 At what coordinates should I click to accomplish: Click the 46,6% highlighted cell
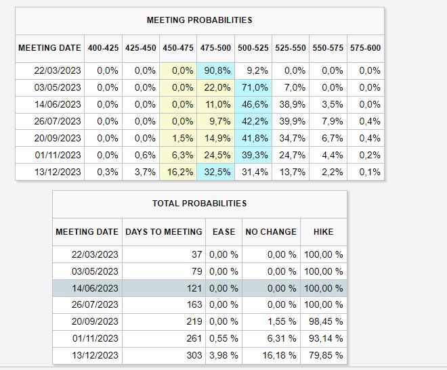(x=253, y=104)
